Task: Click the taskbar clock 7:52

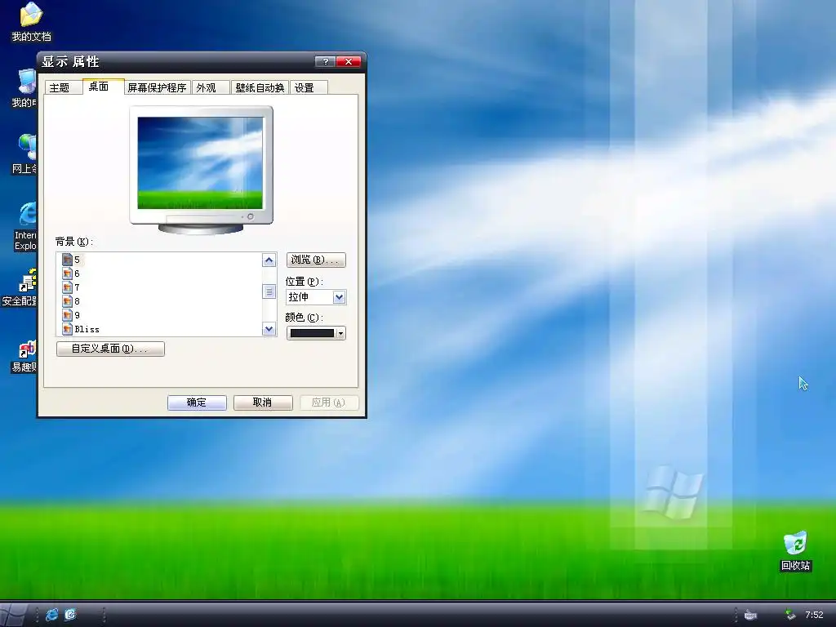Action: tap(814, 616)
